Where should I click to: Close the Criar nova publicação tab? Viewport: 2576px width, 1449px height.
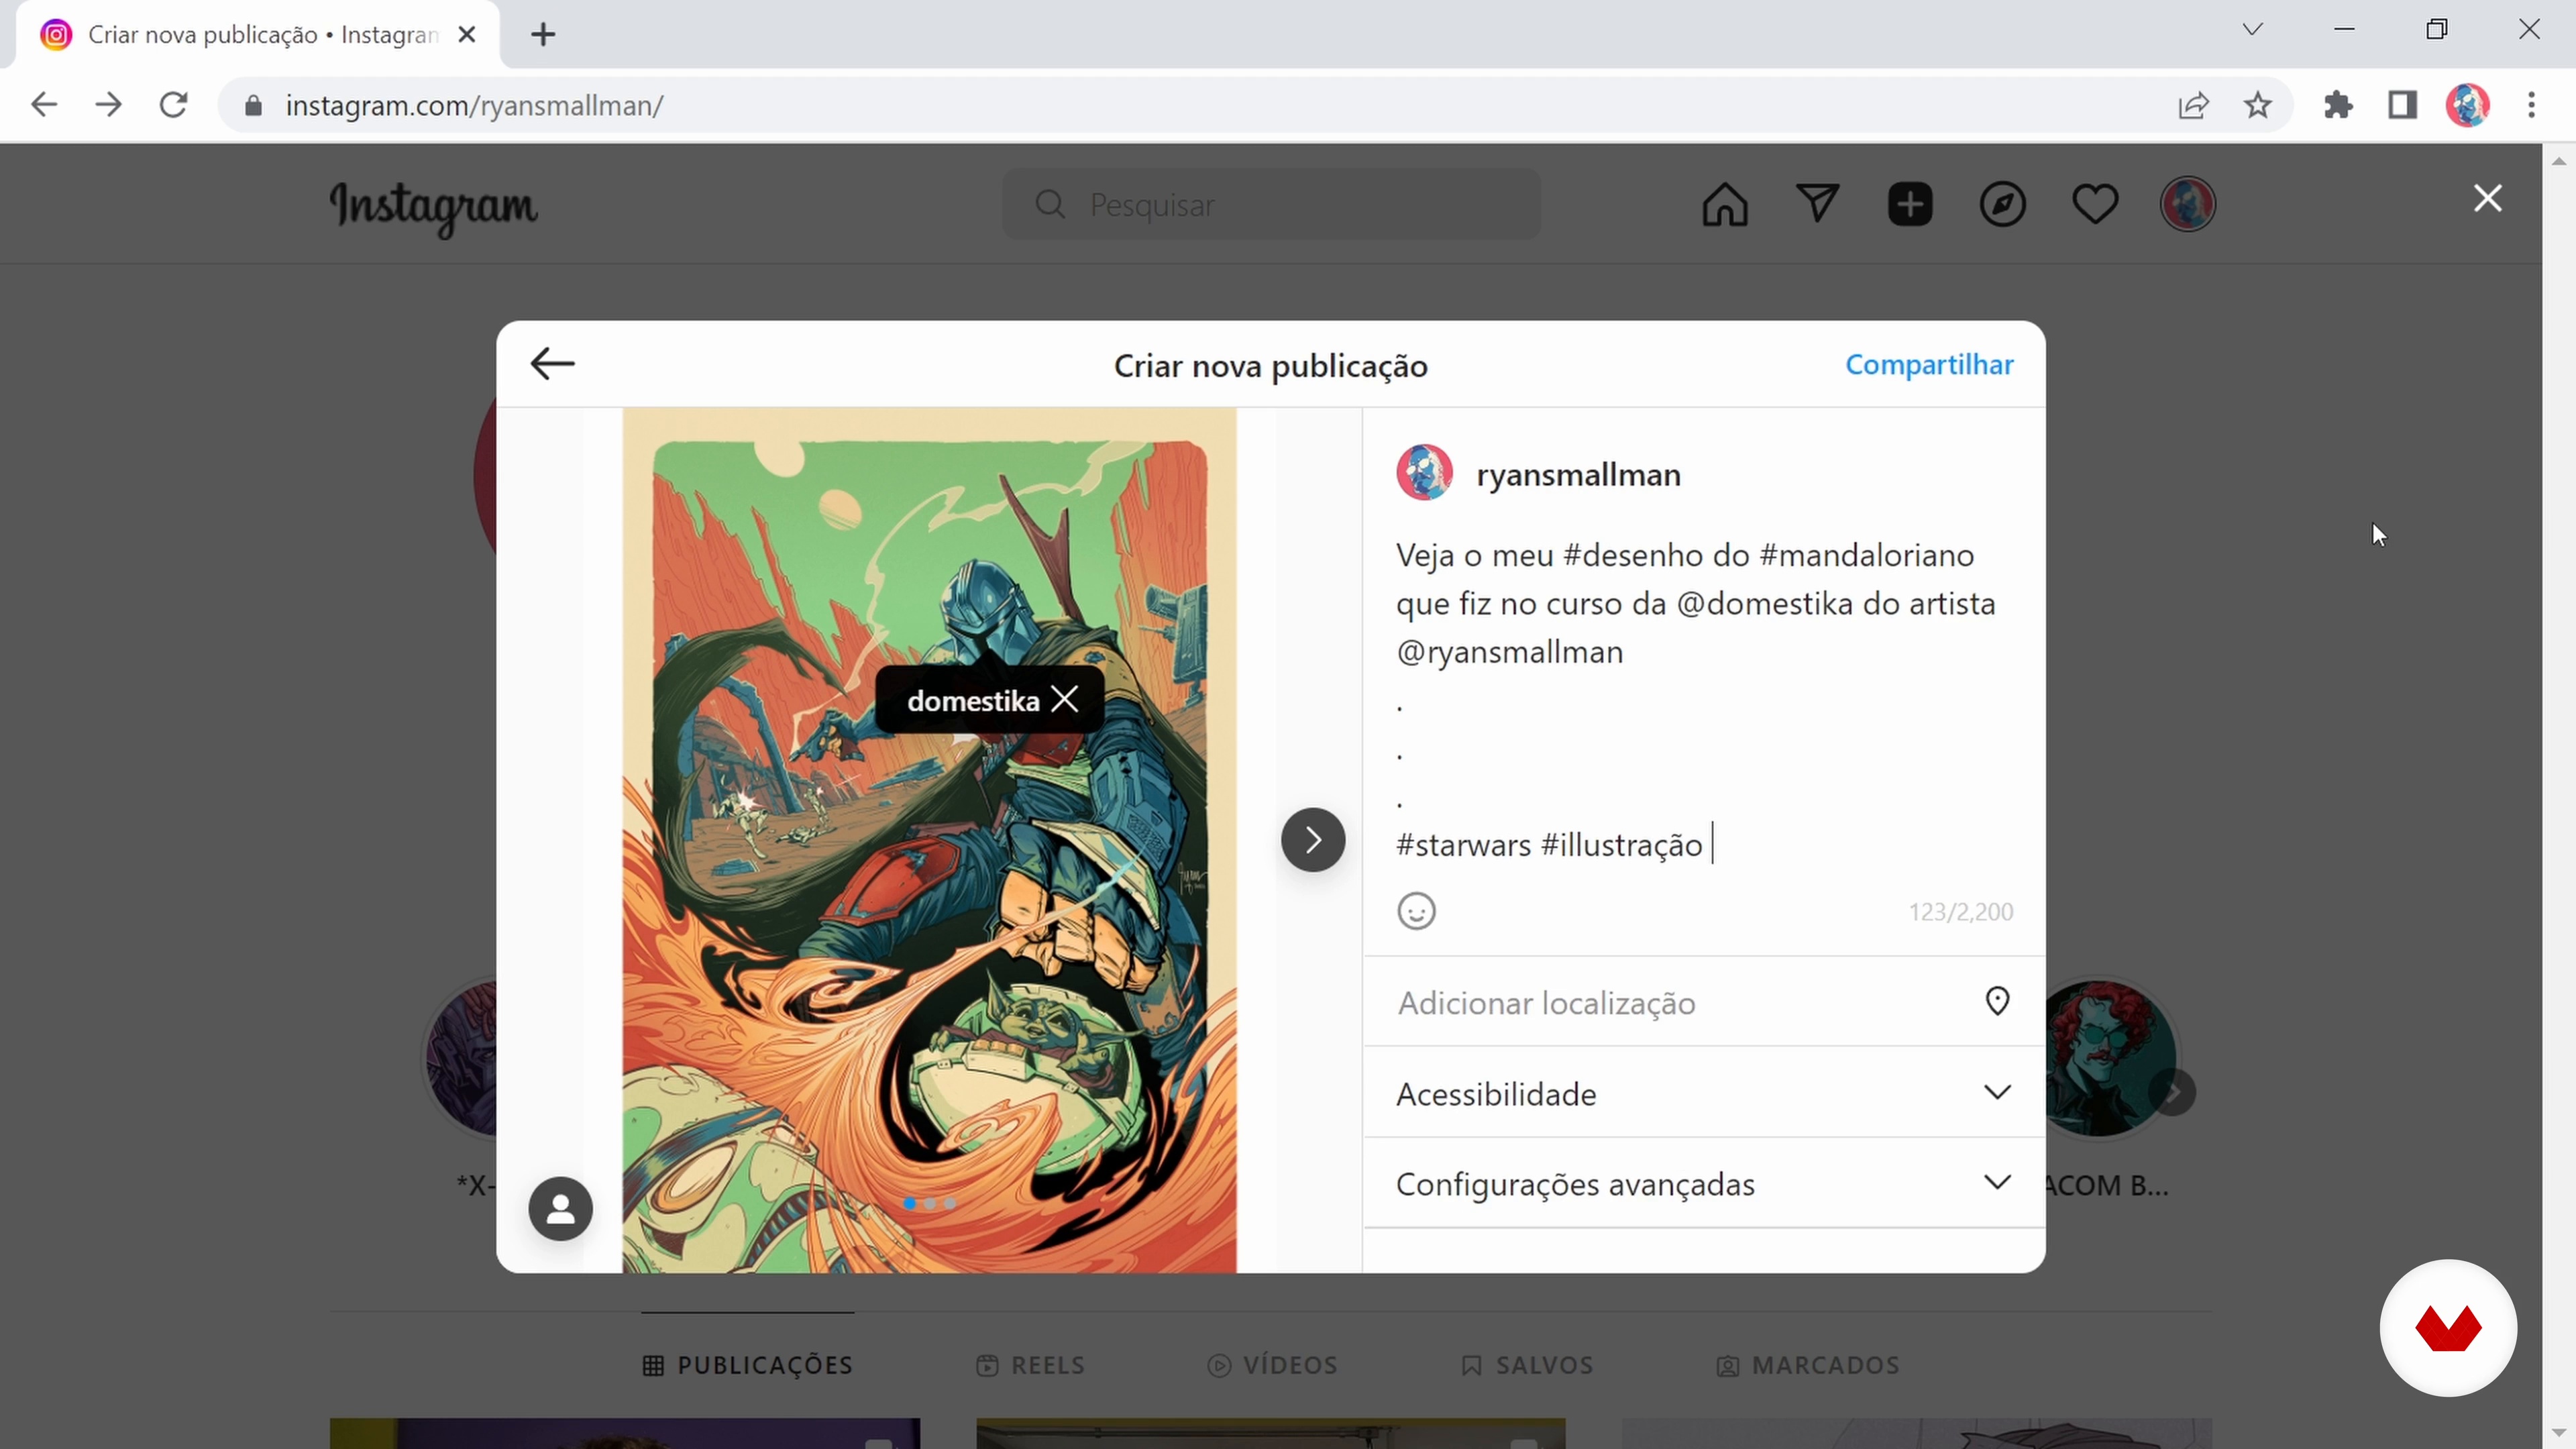pyautogui.click(x=466, y=35)
